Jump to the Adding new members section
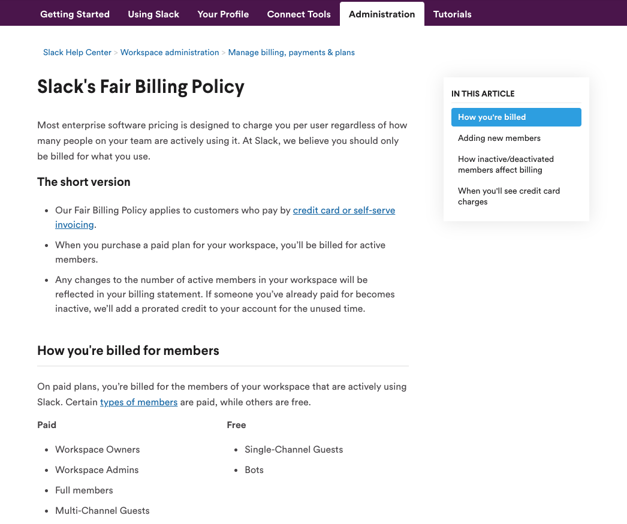The height and width of the screenshot is (524, 627). click(x=499, y=138)
